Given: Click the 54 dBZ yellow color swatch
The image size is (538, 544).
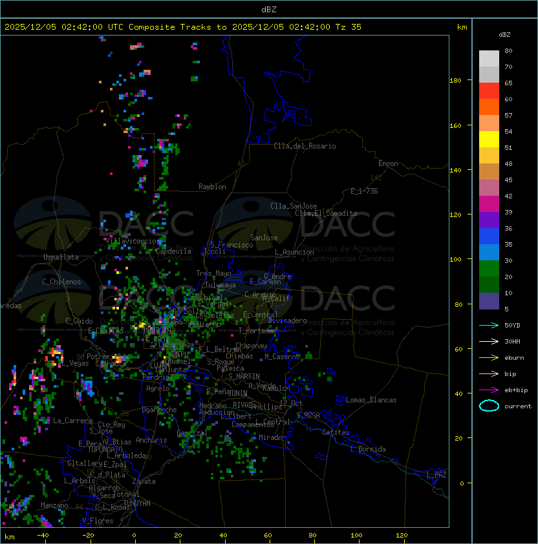Looking at the screenshot, I should click(x=489, y=140).
